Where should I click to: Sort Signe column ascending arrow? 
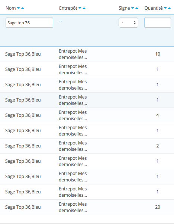click(136, 8)
